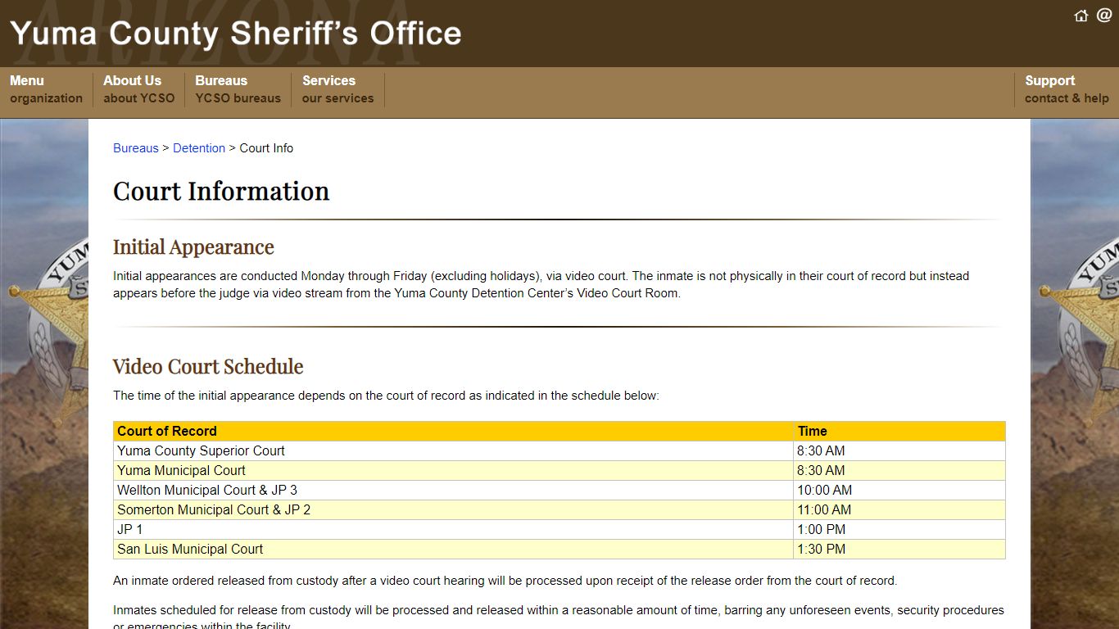The height and width of the screenshot is (629, 1119).
Task: Select the San Luis Municipal Court cell
Action: pyautogui.click(x=453, y=550)
